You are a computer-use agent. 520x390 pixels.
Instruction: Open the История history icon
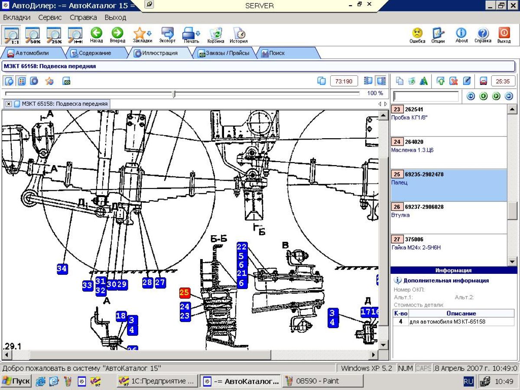[239, 35]
